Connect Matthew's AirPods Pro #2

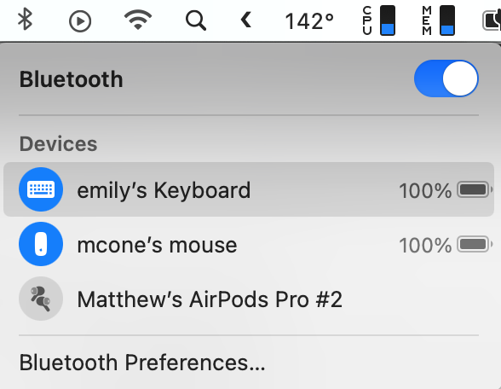249,299
